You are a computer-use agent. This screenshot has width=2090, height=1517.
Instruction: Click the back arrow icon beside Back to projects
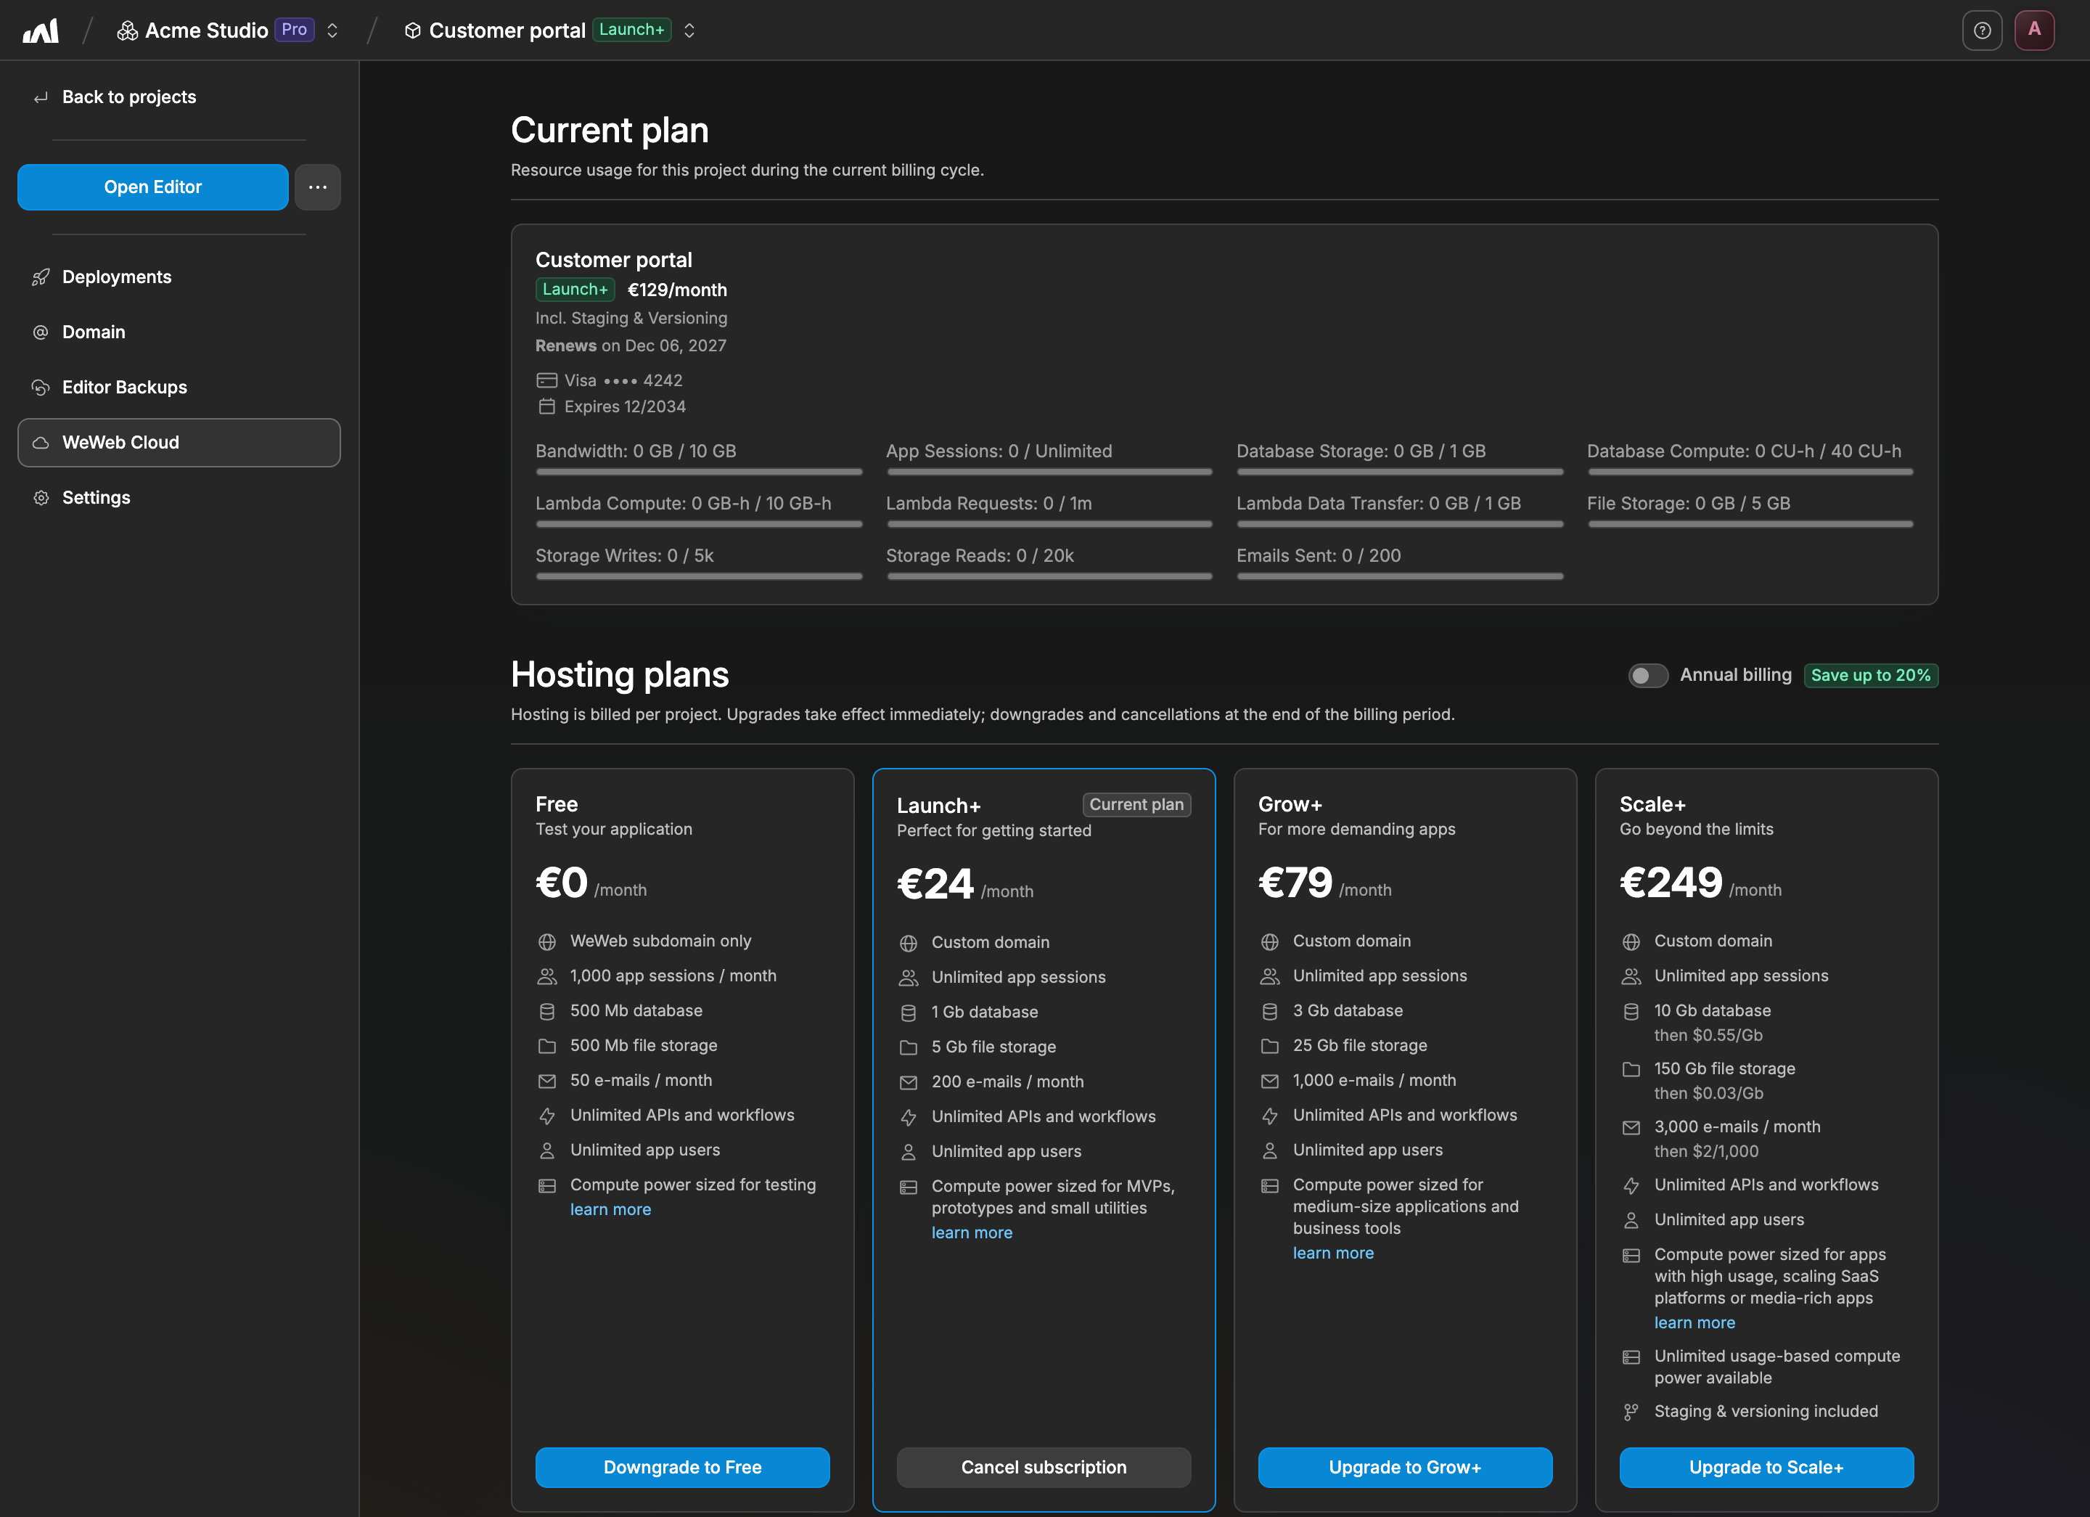coord(41,98)
